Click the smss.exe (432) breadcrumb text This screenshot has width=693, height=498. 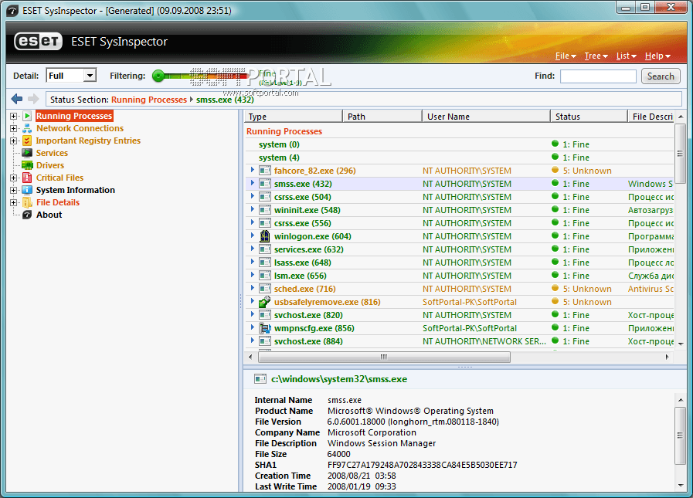click(225, 100)
